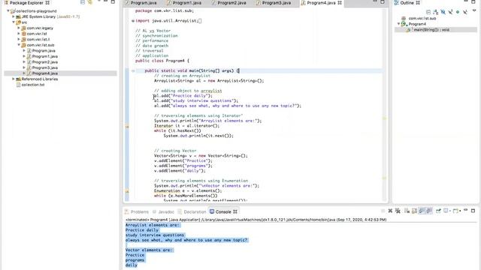The height and width of the screenshot is (270, 481).
Task: Collapse the src folder
Action: pyautogui.click(x=14, y=22)
